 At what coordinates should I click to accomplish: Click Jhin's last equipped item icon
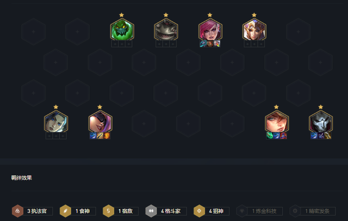327,136
